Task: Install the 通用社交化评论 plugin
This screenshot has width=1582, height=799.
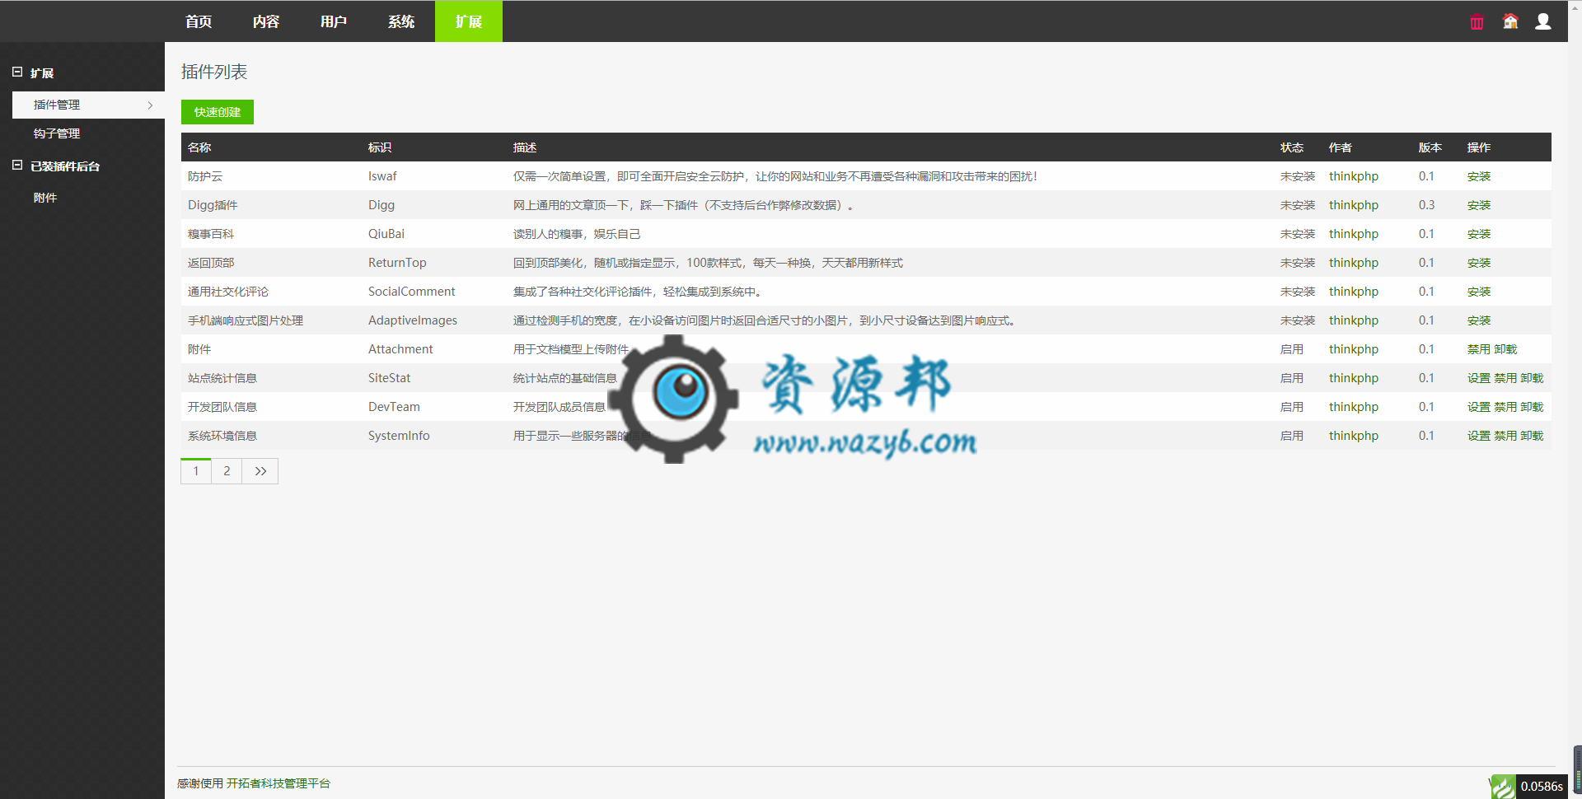Action: 1479,292
